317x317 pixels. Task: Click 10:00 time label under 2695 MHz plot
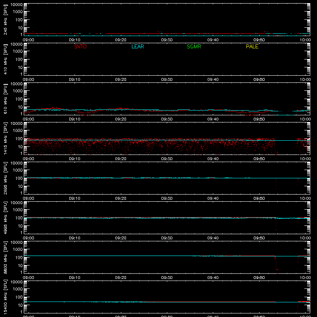[305, 199]
